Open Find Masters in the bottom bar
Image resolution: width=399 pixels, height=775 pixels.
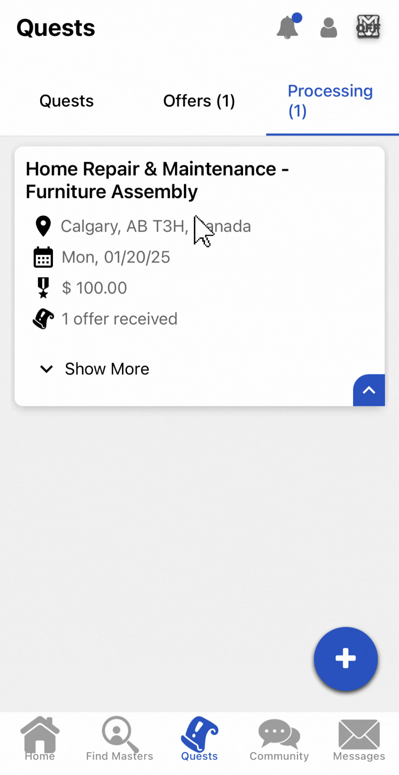click(120, 739)
